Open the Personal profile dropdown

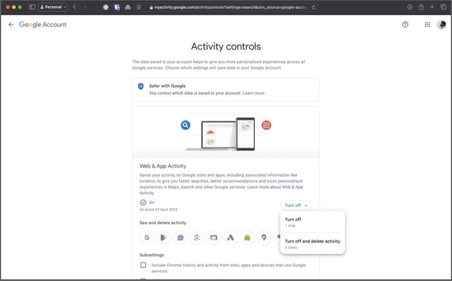(53, 7)
